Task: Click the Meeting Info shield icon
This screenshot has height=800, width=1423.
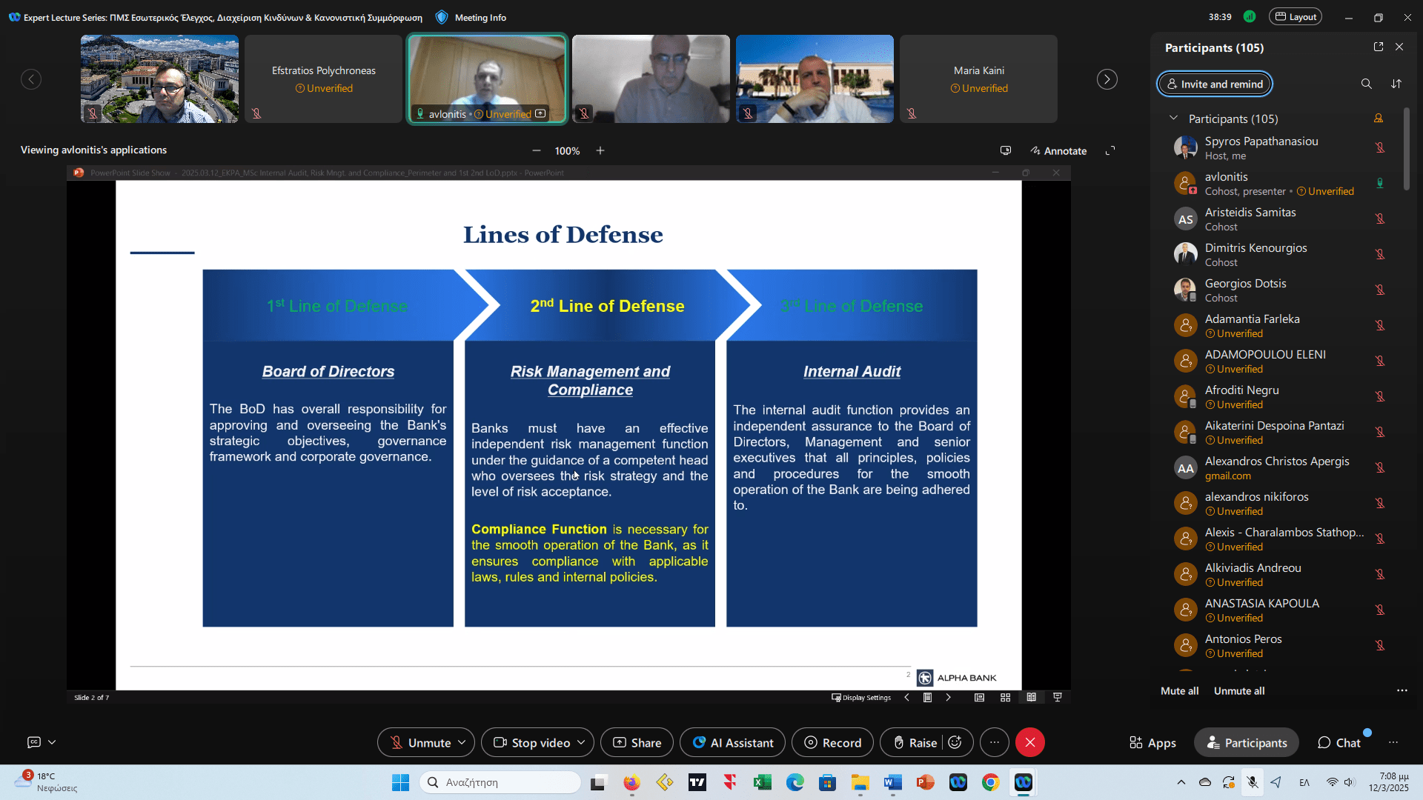Action: pos(442,17)
